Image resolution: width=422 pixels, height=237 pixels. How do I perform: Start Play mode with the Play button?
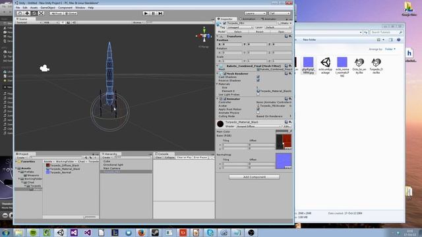pyautogui.click(x=146, y=13)
